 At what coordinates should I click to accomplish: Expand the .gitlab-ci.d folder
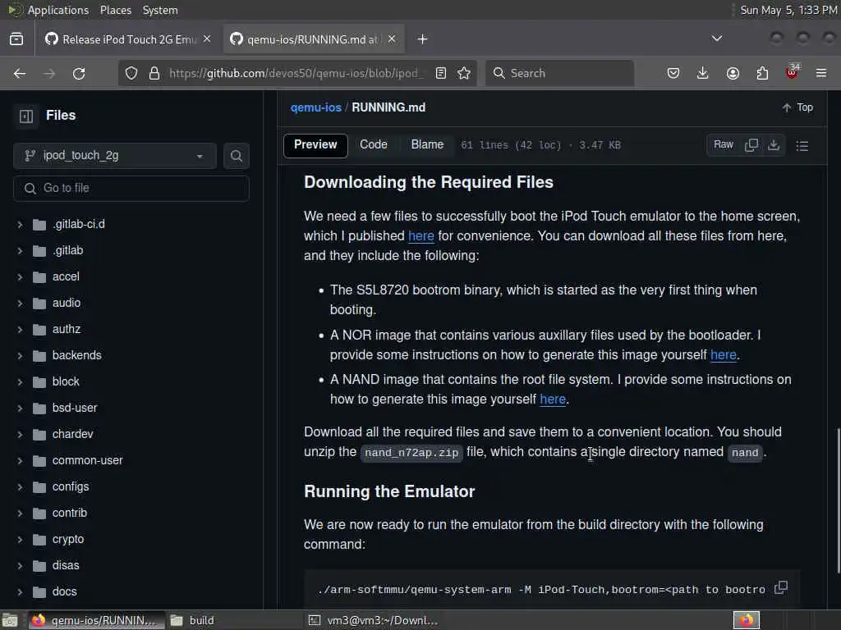click(x=20, y=225)
